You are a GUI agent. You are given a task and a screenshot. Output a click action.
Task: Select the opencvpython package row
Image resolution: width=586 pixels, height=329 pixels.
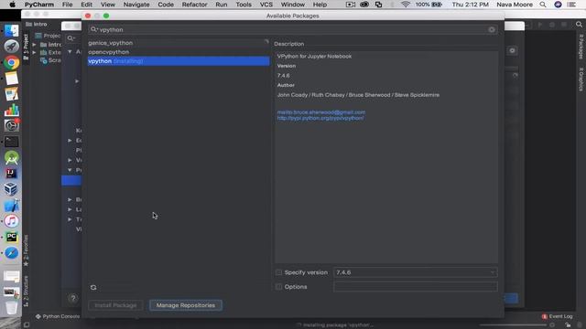coord(179,52)
